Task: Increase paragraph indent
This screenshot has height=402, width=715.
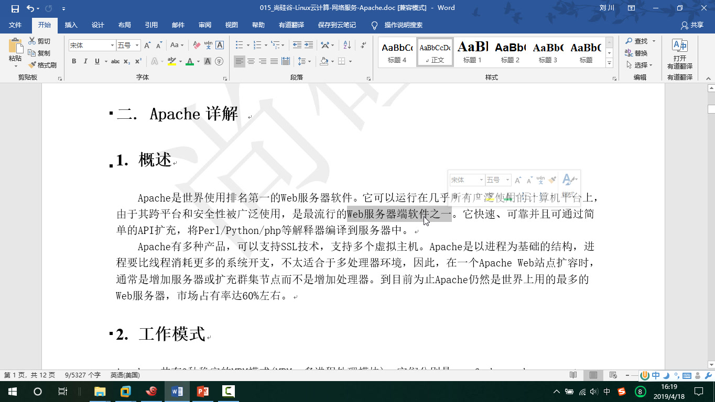Action: (309, 46)
